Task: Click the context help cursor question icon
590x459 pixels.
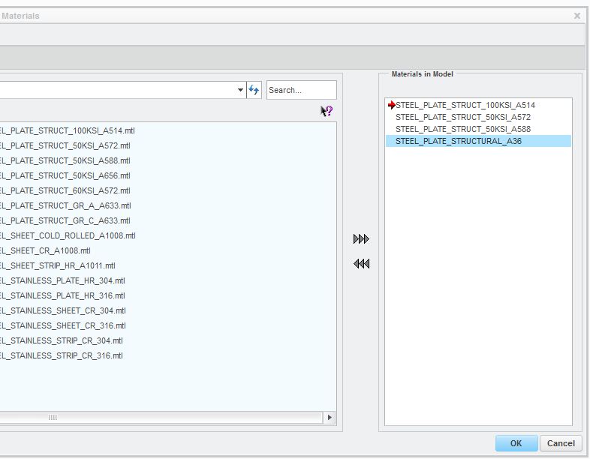Action: (x=327, y=110)
